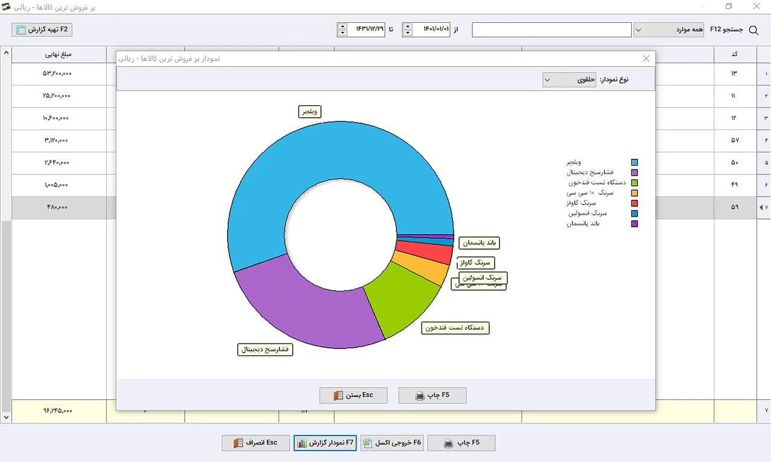Click the تا end date field

[366, 29]
